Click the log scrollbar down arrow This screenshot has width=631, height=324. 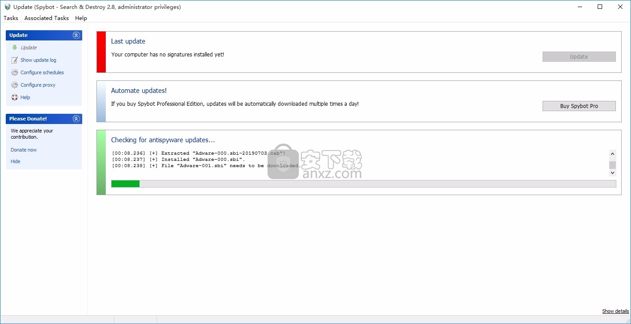tap(612, 172)
